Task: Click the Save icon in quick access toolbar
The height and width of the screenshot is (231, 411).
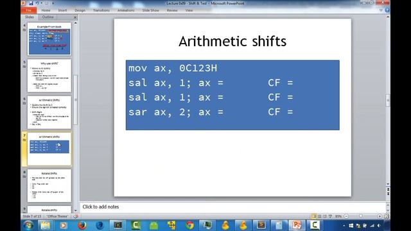Action: [x=31, y=3]
